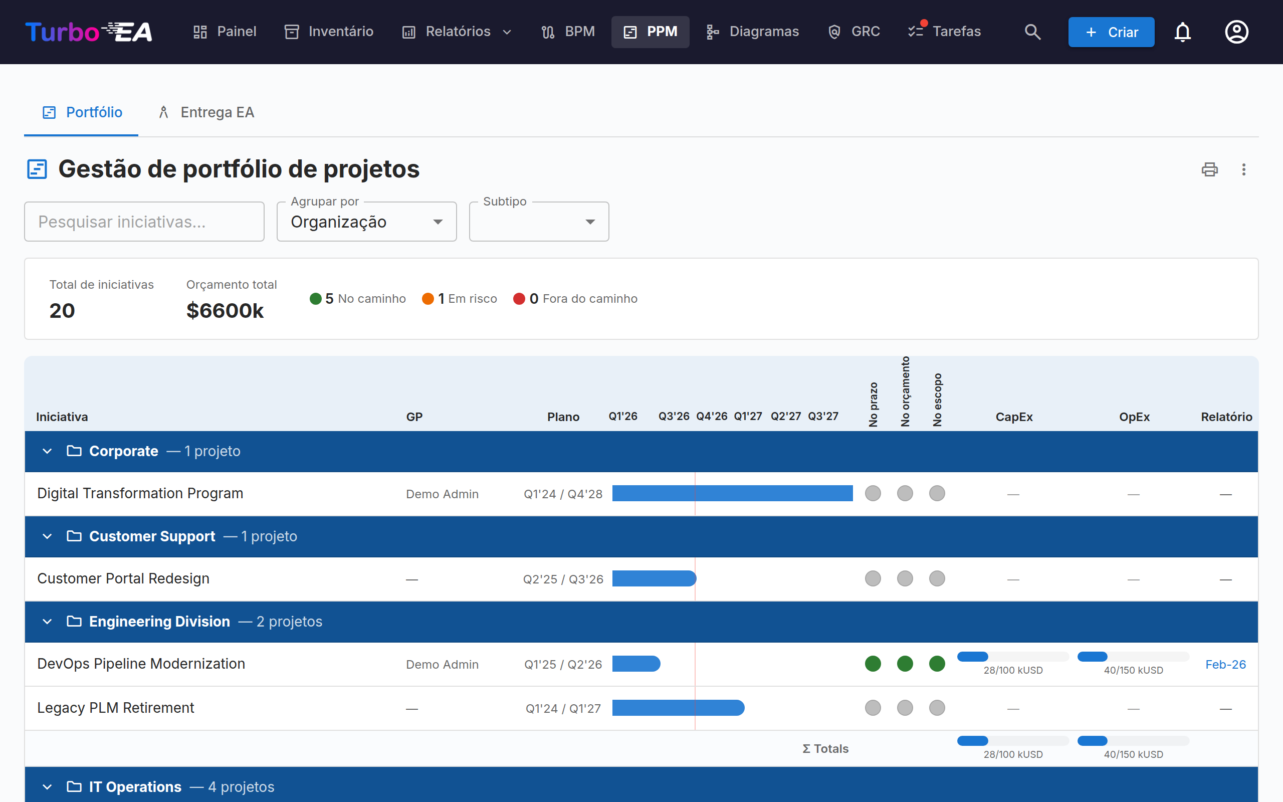
Task: Collapse the Customer Support group chevron
Action: (47, 536)
